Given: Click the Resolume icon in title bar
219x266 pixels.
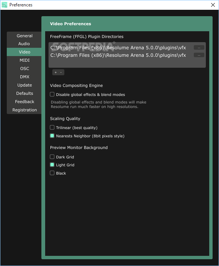Looking at the screenshot, I should (5, 5).
